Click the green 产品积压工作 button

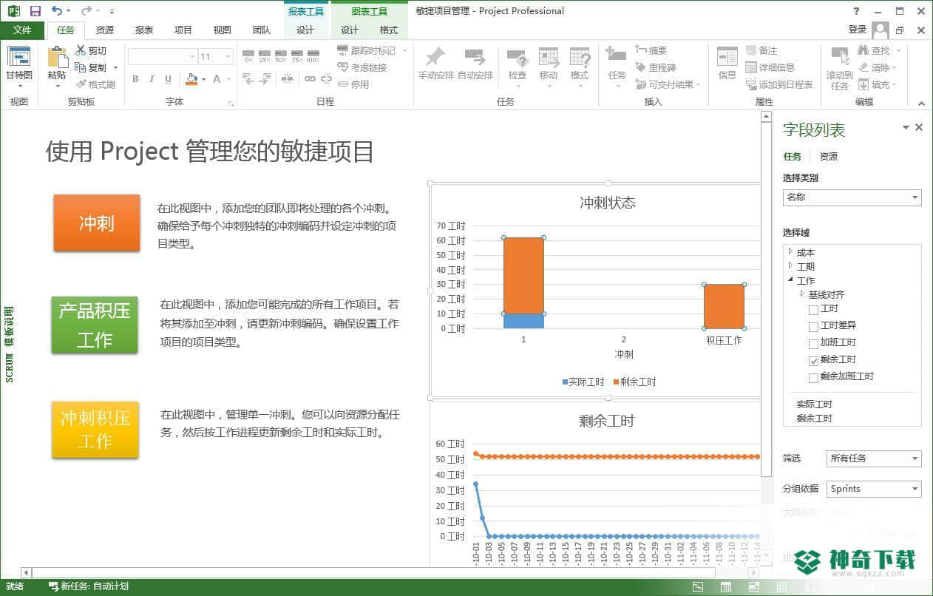click(94, 325)
